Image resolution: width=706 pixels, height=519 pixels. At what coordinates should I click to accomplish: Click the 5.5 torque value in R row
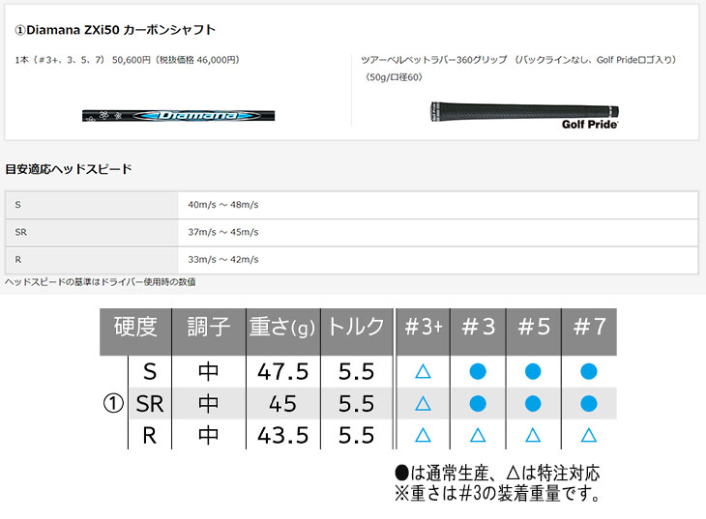click(x=356, y=436)
